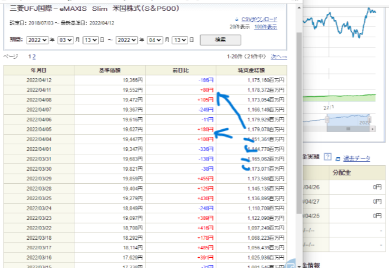Click the chart range slider right handle
This screenshot has width=389, height=268.
pos(369,118)
